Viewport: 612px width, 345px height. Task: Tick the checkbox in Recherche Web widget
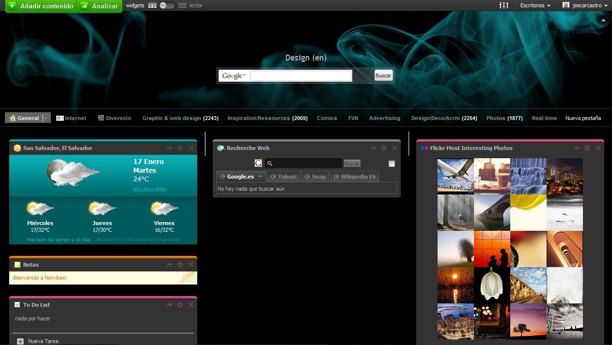pos(392,164)
